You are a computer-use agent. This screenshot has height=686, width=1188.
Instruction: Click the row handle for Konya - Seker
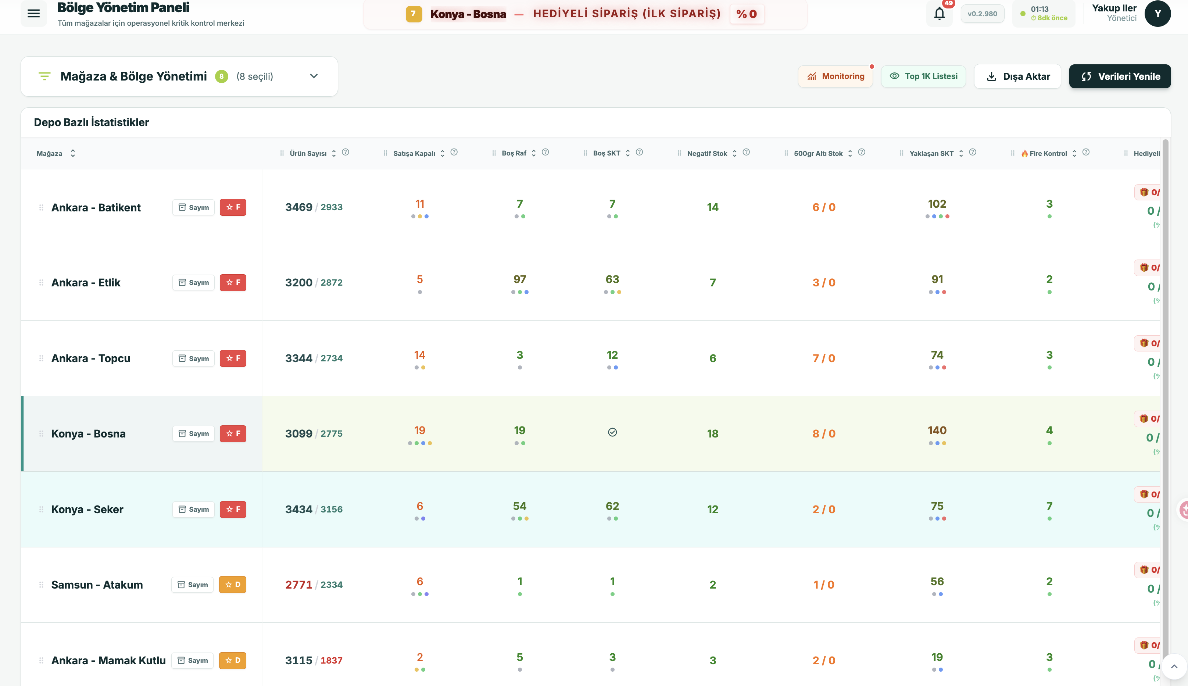point(41,509)
